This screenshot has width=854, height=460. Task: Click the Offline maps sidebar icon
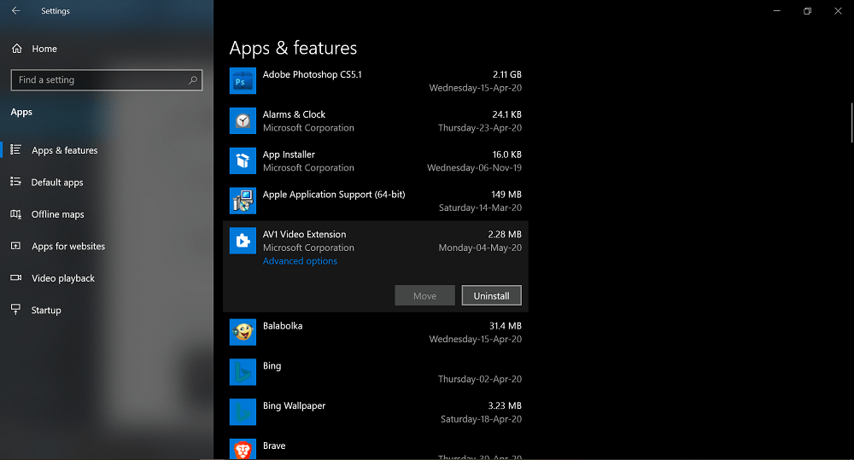(15, 214)
